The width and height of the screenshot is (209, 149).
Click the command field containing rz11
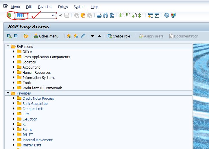click(36, 15)
